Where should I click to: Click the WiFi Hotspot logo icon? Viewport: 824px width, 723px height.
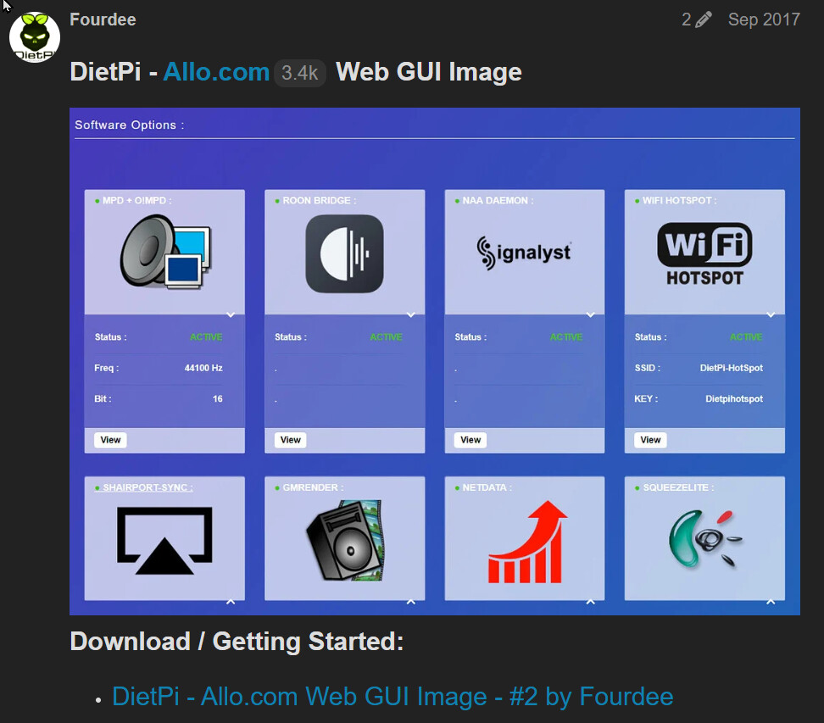[704, 253]
